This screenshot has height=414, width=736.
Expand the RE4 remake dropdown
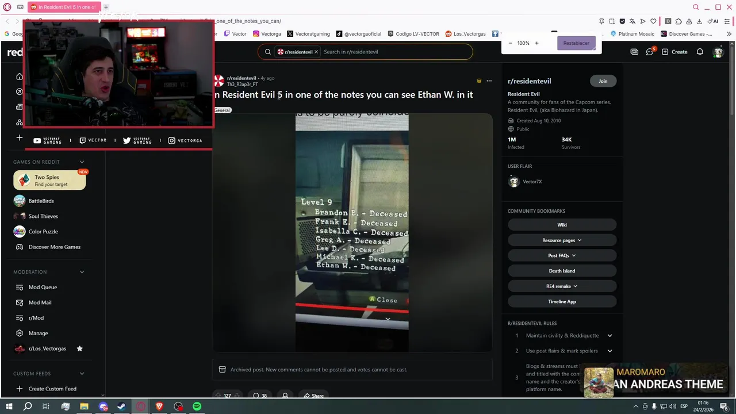click(x=562, y=286)
